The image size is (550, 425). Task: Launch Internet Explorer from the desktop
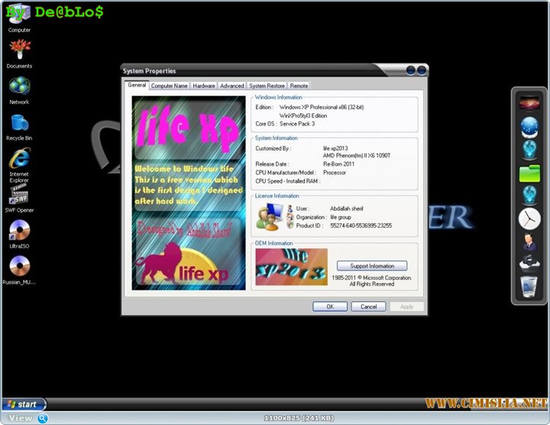pyautogui.click(x=19, y=159)
